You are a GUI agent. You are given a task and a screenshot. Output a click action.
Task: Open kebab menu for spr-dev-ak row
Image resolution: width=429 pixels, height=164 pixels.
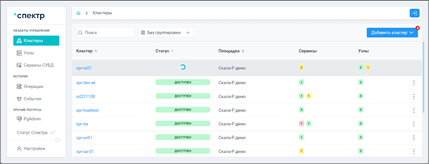[413, 83]
